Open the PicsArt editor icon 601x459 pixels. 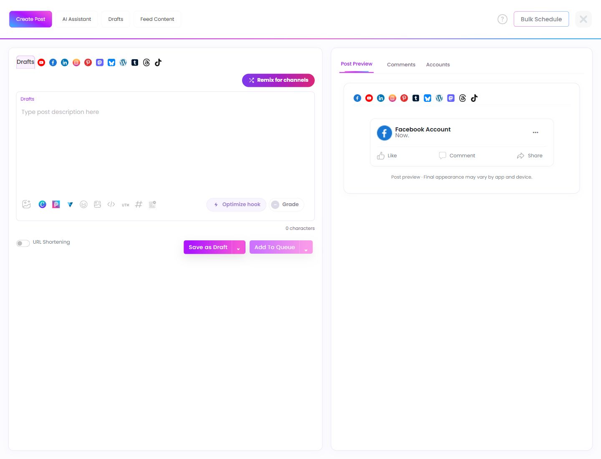tap(56, 204)
